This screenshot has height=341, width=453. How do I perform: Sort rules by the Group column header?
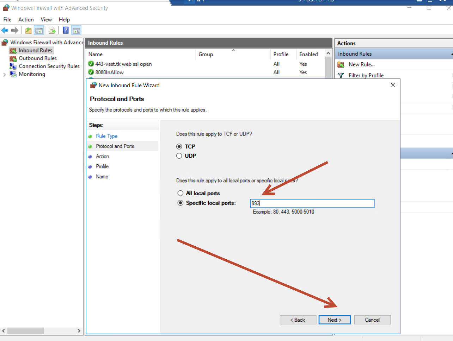(x=206, y=55)
